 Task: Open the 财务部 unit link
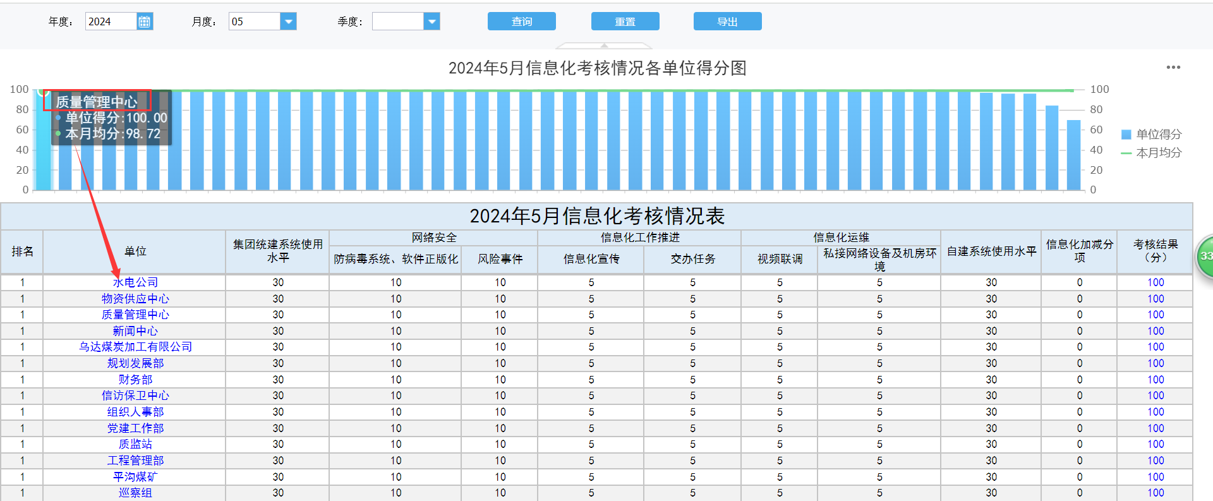pos(135,380)
